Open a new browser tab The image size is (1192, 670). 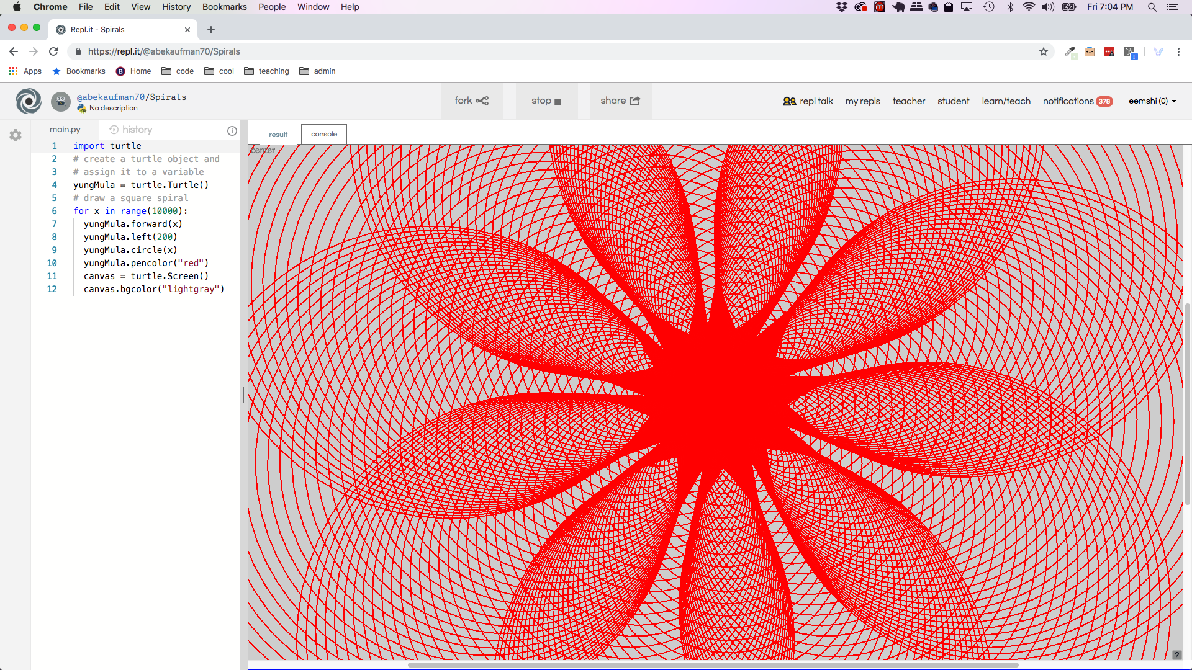point(211,30)
